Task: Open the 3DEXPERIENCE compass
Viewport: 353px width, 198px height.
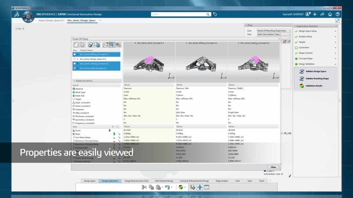Action: (x=28, y=16)
